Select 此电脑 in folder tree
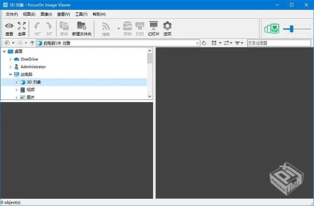Screen dimensions: 314x206 (x=26, y=74)
